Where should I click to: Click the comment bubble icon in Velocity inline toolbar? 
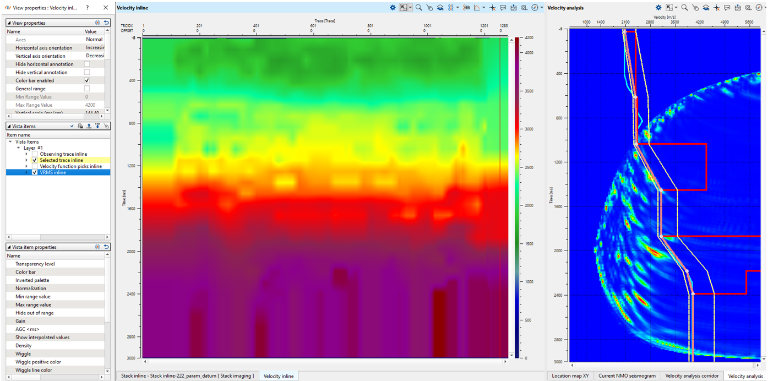coord(503,8)
